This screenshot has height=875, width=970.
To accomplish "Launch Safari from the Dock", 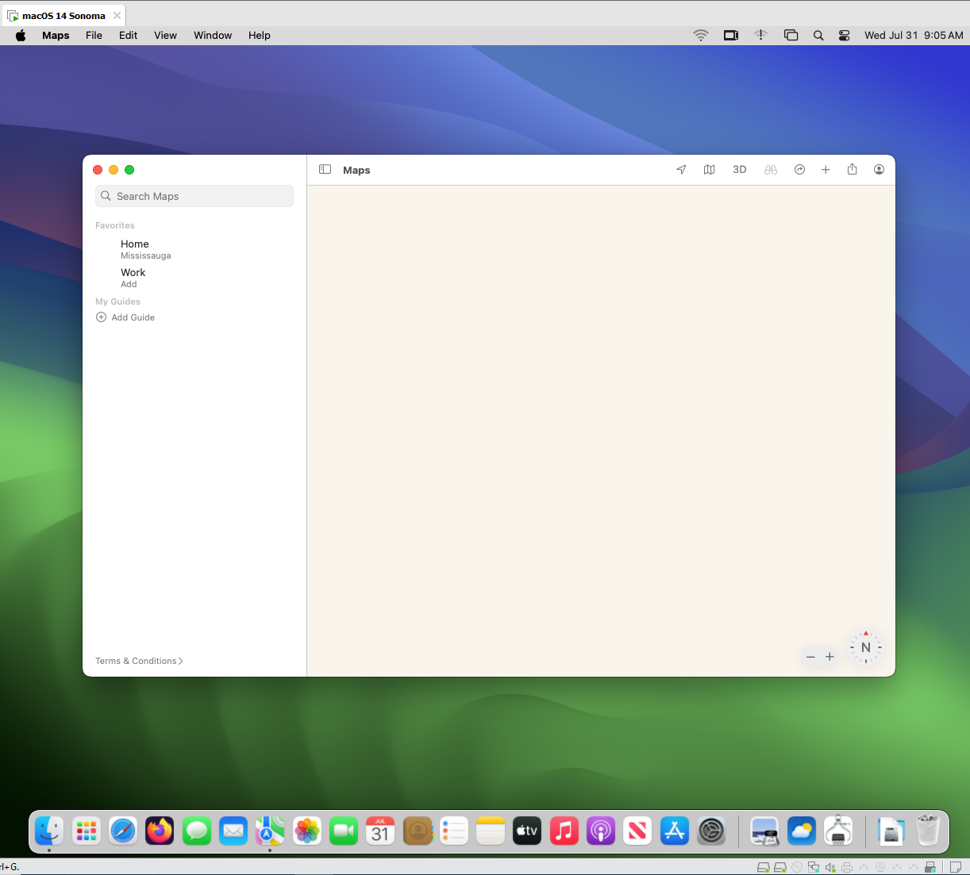I will click(x=123, y=831).
